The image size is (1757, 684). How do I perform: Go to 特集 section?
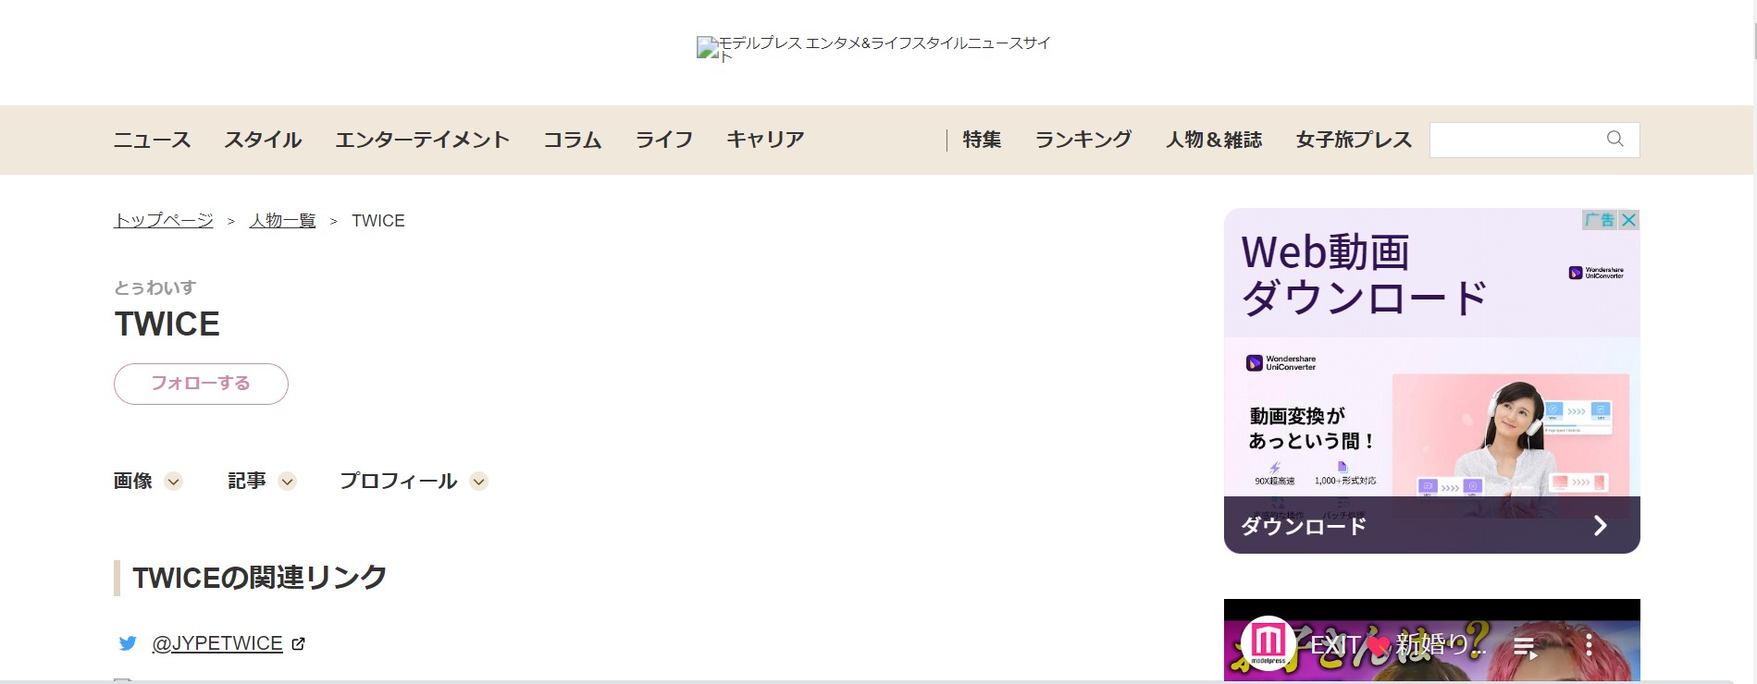(x=982, y=140)
